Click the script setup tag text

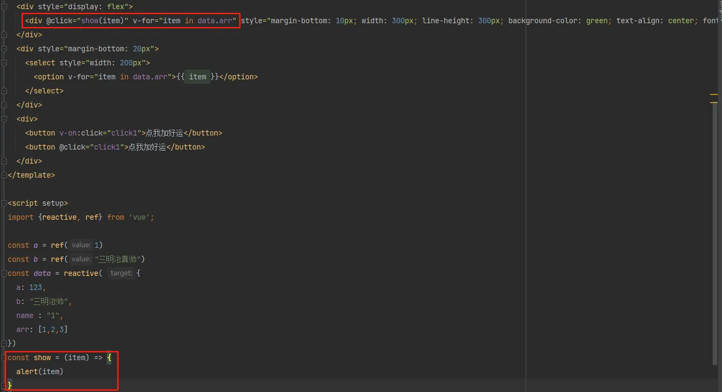coord(38,203)
